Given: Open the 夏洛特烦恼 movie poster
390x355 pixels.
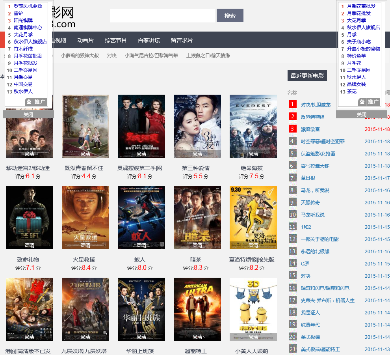Looking at the screenshot, I should 253,218.
